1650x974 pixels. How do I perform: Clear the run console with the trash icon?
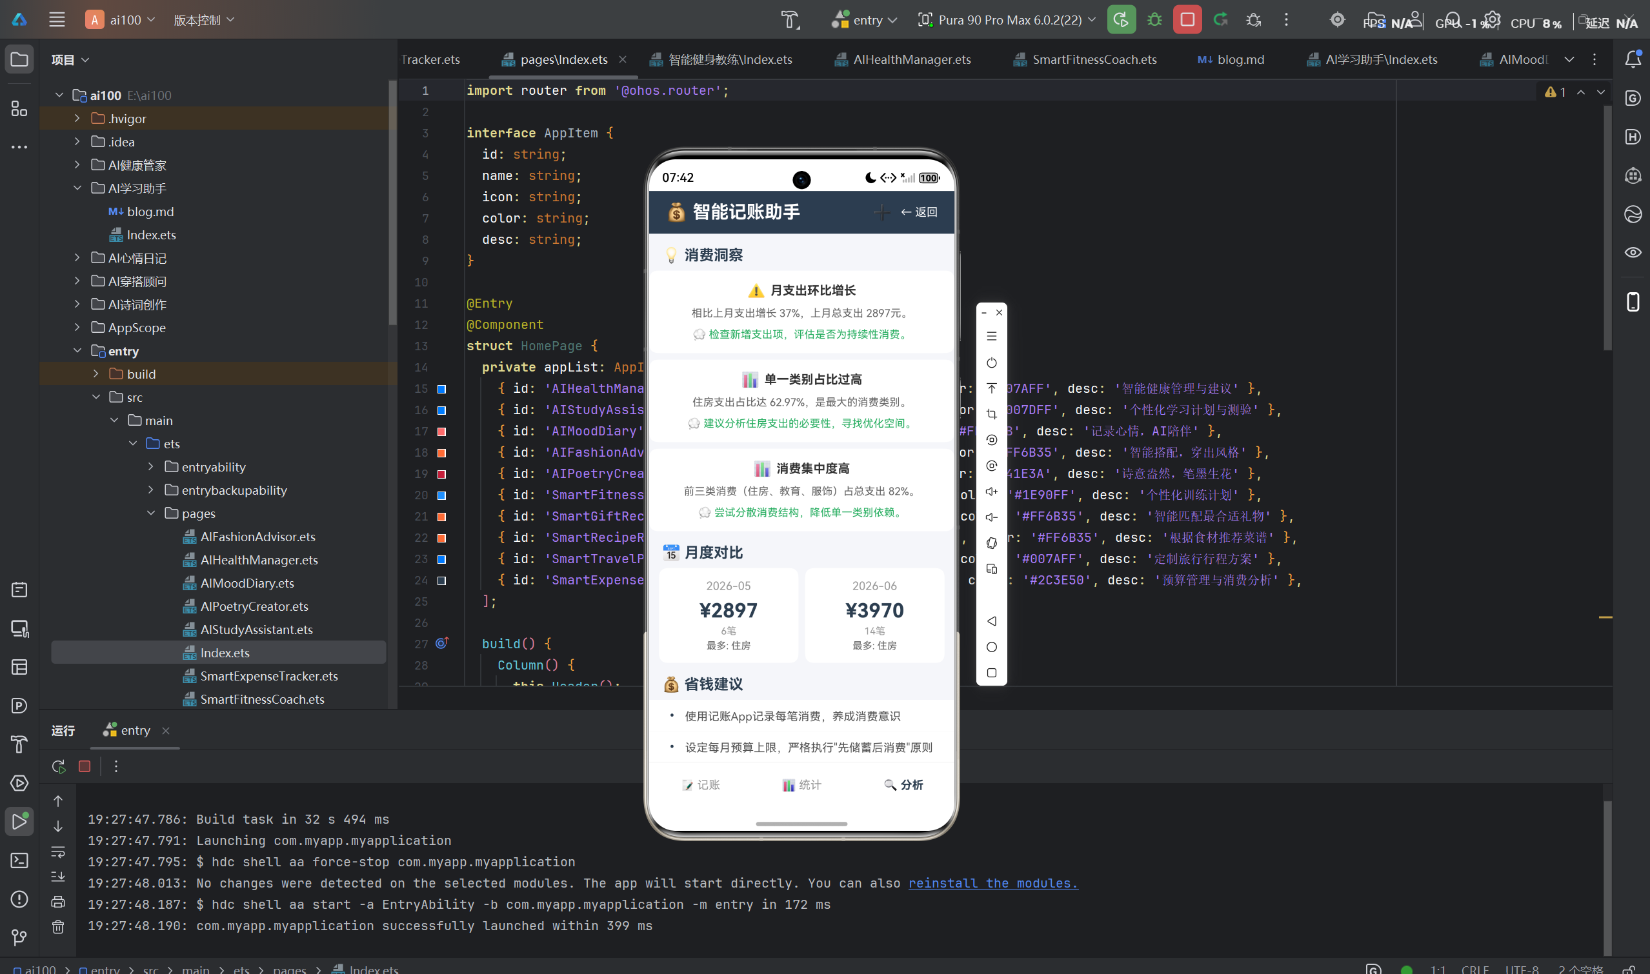coord(58,927)
